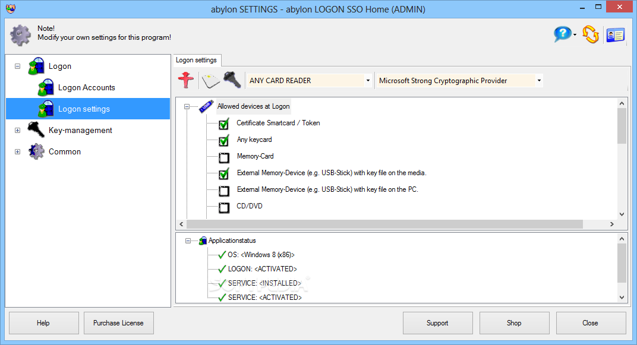Select the 'OS: <Windows 8 (x86)>' status text
Screen dimensions: 637x345
[x=261, y=255]
